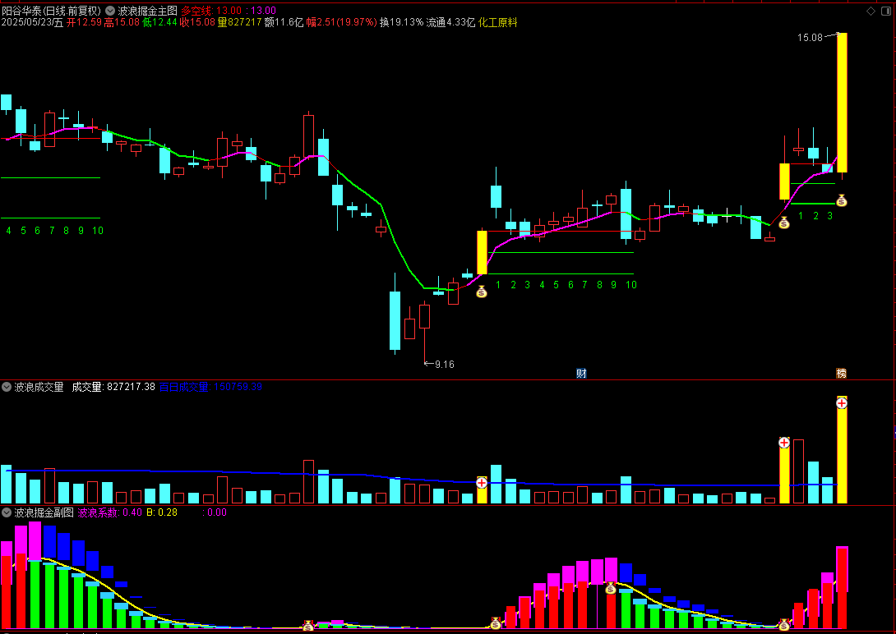896x634 pixels.
Task: Click the 波浪掘金副图 panel label
Action: [44, 512]
